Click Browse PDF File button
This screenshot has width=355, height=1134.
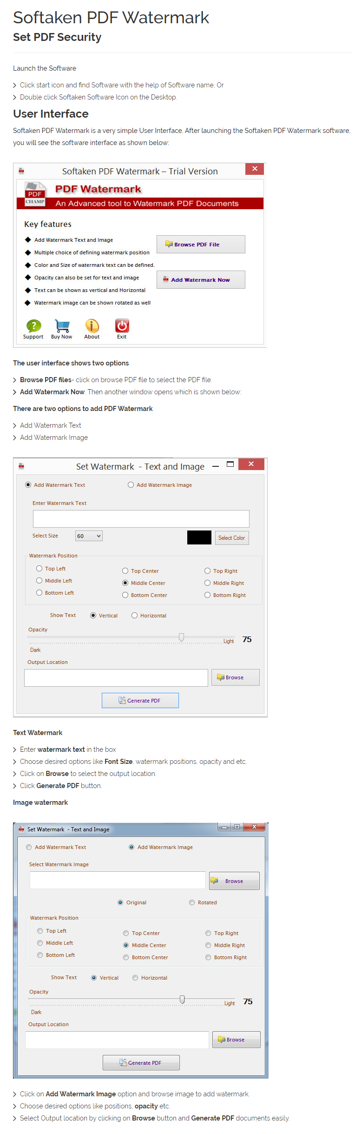201,244
